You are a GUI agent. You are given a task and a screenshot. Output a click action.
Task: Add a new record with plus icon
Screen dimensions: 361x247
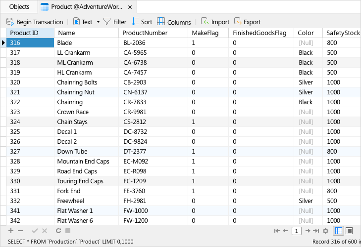click(x=11, y=231)
